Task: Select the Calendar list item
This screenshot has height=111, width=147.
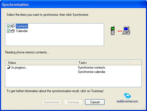Action: pyautogui.click(x=22, y=31)
